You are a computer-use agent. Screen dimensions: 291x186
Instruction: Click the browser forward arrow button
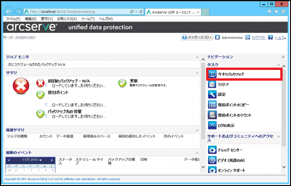coord(18,12)
